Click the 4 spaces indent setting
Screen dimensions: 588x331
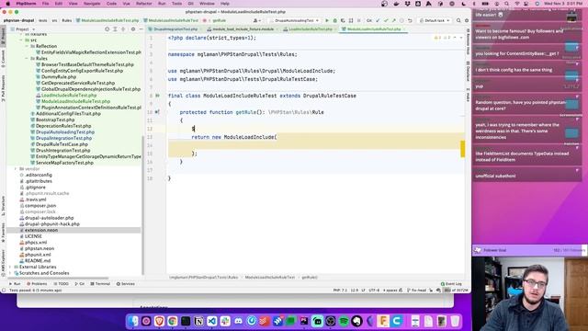390,291
